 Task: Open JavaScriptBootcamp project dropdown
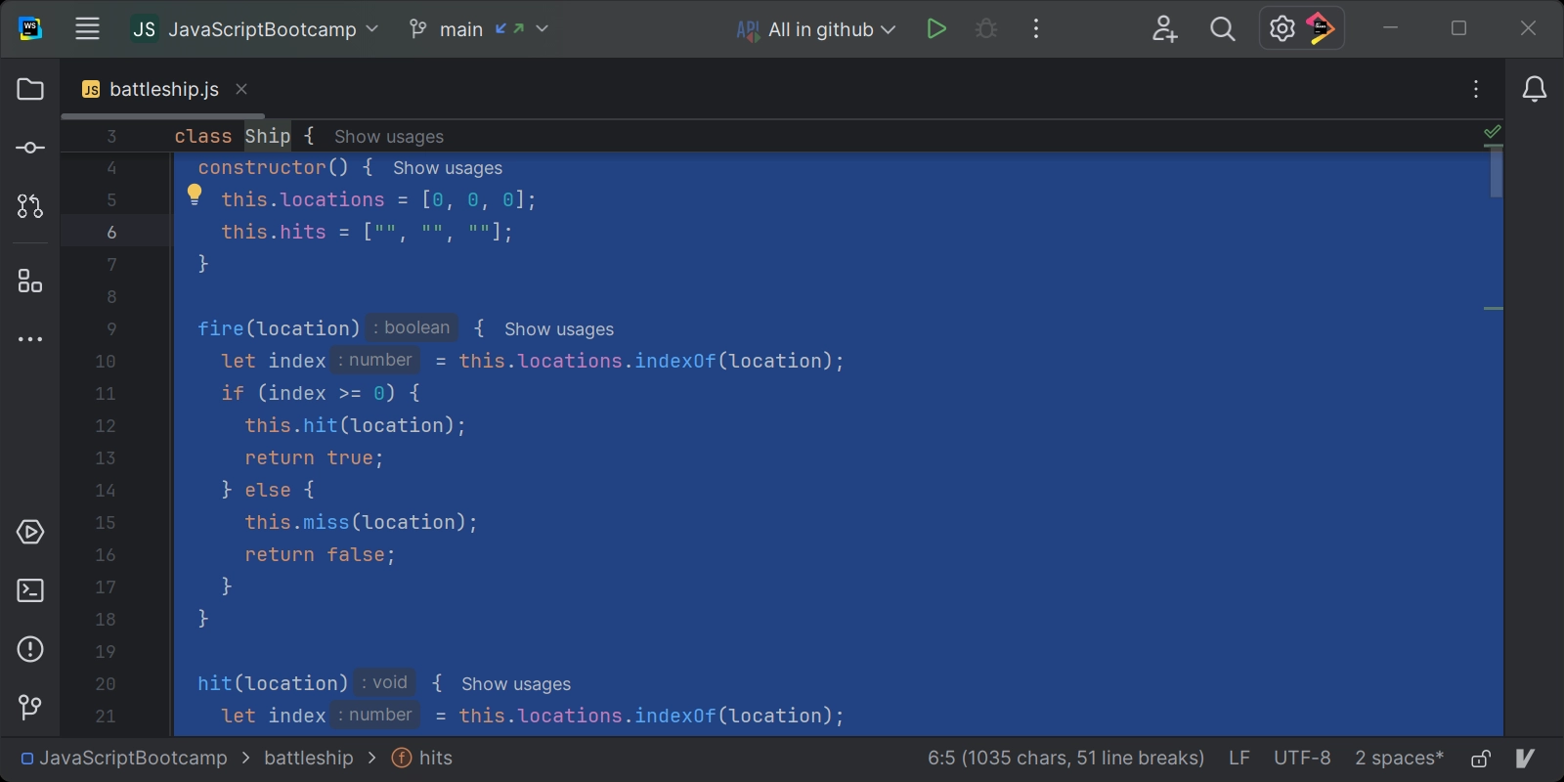click(x=255, y=29)
